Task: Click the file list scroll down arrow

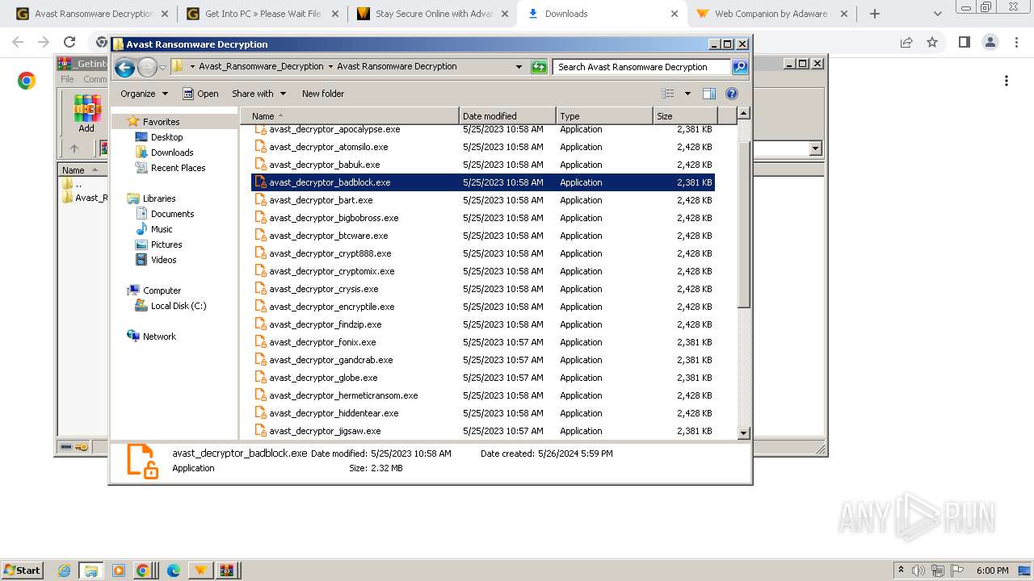Action: click(744, 433)
